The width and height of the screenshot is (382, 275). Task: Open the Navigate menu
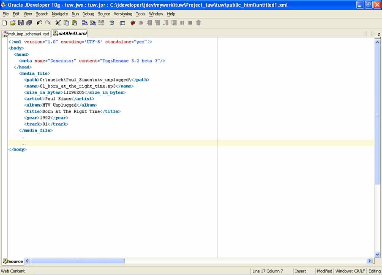click(x=60, y=14)
